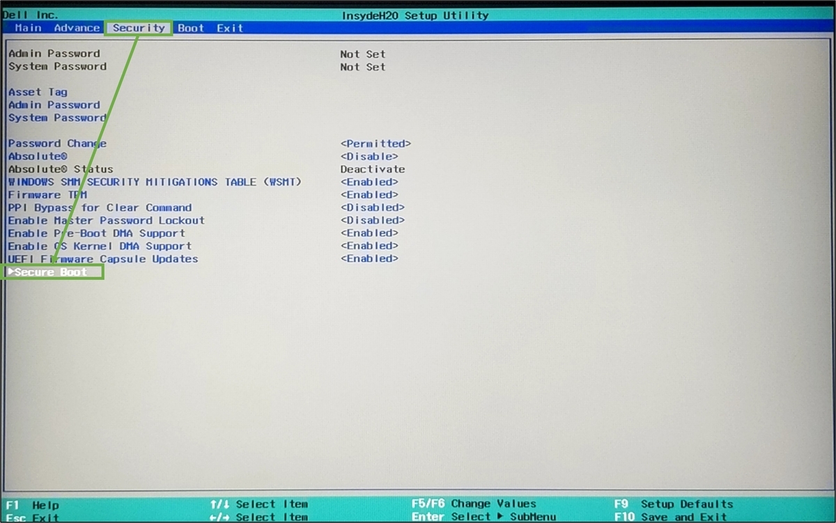Screen dimensions: 836x523
Task: Toggle OS Kernel DMA Support Enabled value
Action: (369, 246)
